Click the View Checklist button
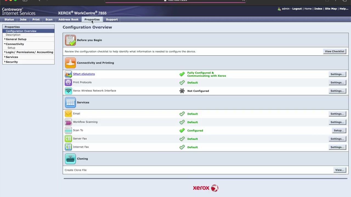Screen dimensions: 351x197 coord(335,51)
